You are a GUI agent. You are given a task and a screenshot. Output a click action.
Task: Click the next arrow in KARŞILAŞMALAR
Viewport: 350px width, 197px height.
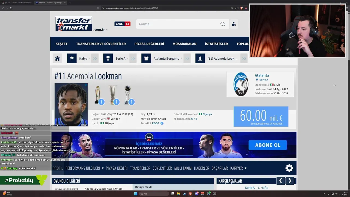pos(290,181)
